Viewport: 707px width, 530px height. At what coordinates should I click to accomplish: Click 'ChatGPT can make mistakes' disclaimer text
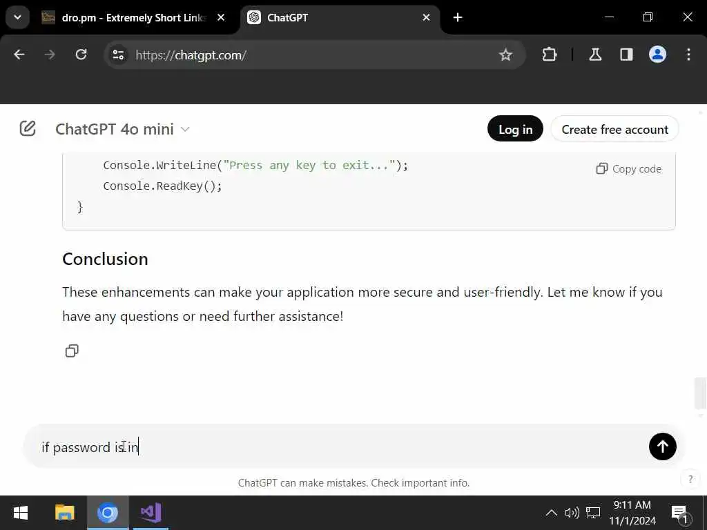tap(353, 482)
